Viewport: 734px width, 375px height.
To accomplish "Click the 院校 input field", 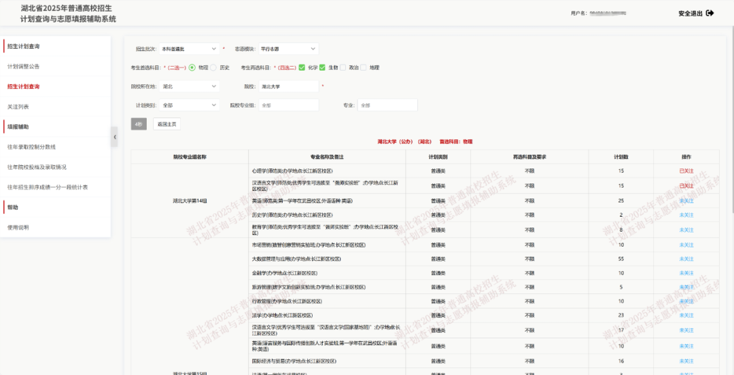I will pos(288,86).
